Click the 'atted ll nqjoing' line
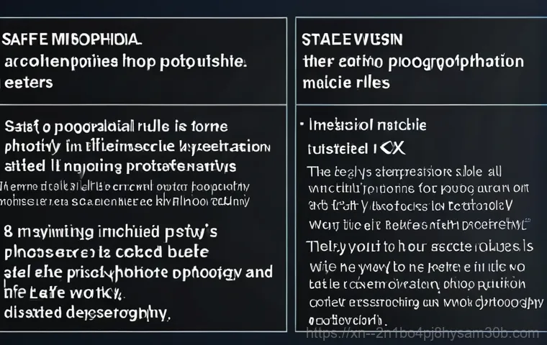 click(x=120, y=166)
